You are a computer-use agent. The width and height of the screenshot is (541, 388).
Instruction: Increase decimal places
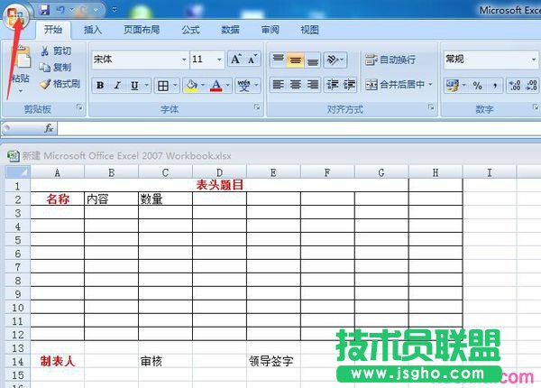click(515, 85)
